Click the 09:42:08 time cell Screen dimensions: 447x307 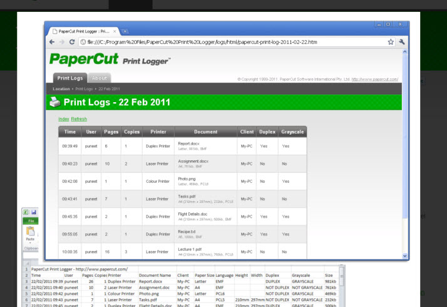(70, 182)
